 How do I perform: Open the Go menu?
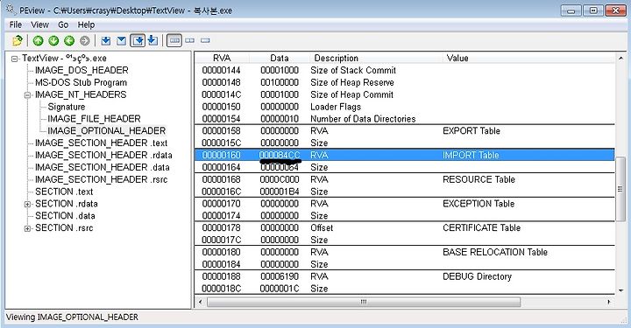click(63, 24)
